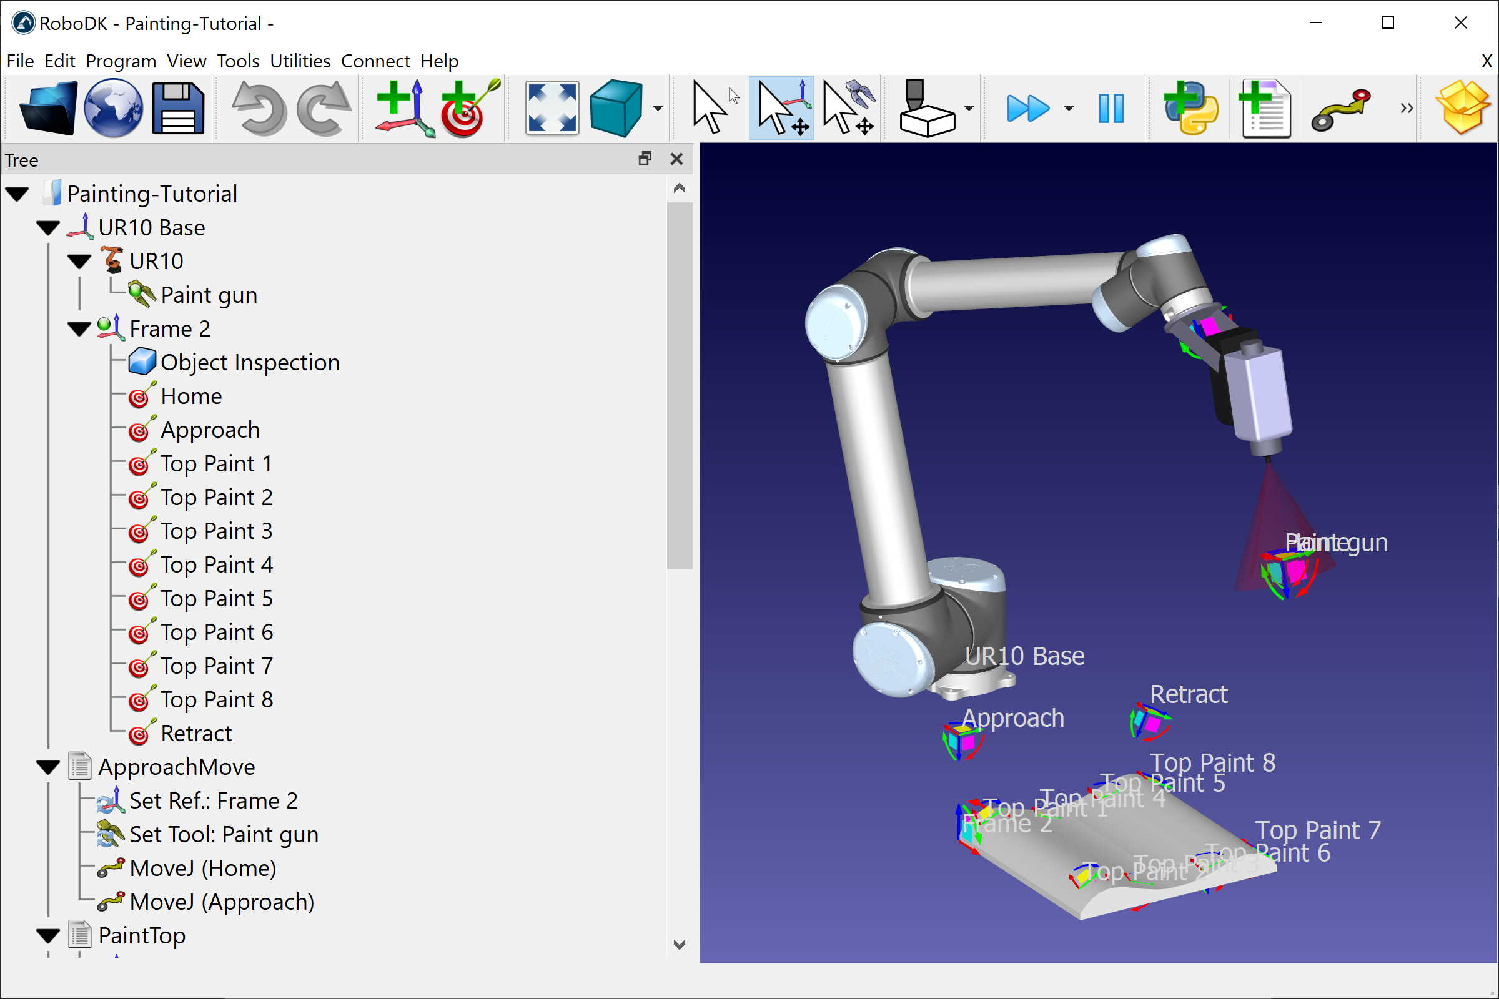Open file with the folder icon

coord(49,107)
